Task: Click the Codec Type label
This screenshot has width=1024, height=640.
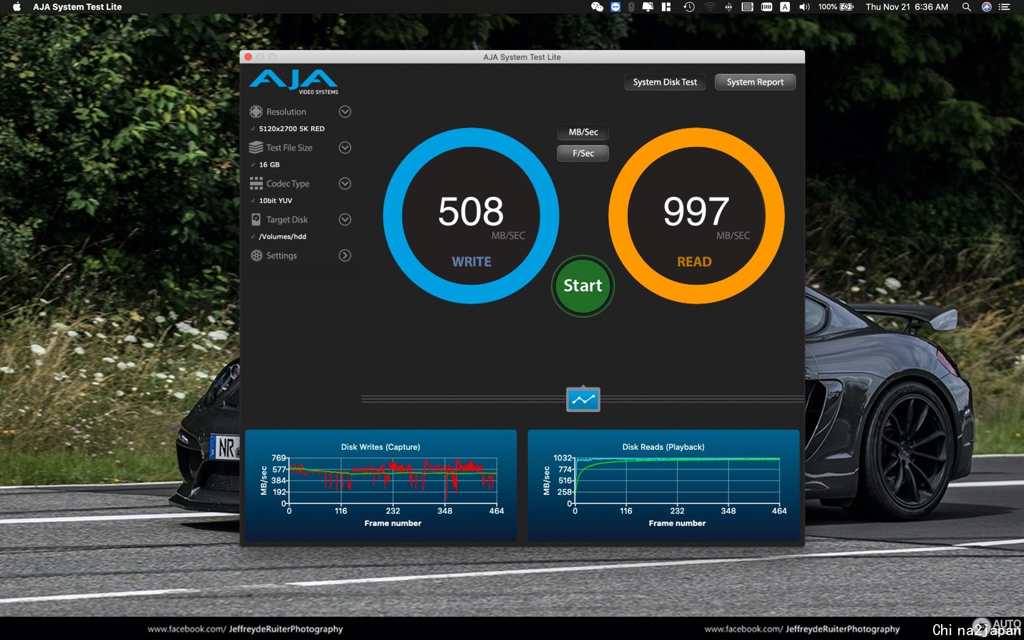Action: point(288,183)
